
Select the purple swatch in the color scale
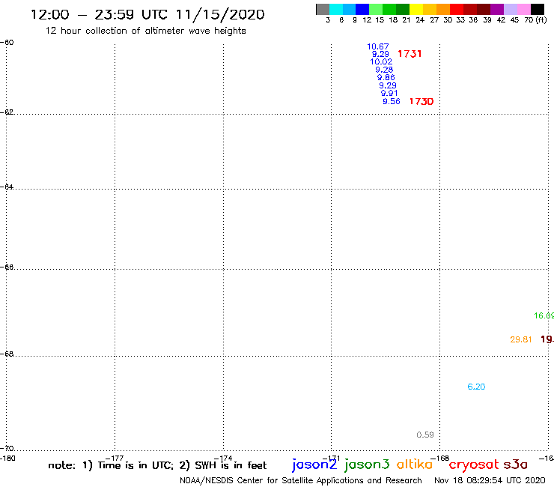click(x=497, y=9)
